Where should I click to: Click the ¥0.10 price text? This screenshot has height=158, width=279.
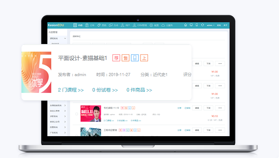(x=215, y=116)
